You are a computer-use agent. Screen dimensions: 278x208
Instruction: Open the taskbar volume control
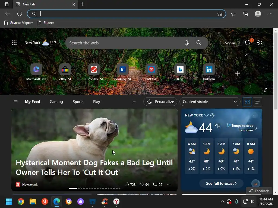click(x=252, y=201)
